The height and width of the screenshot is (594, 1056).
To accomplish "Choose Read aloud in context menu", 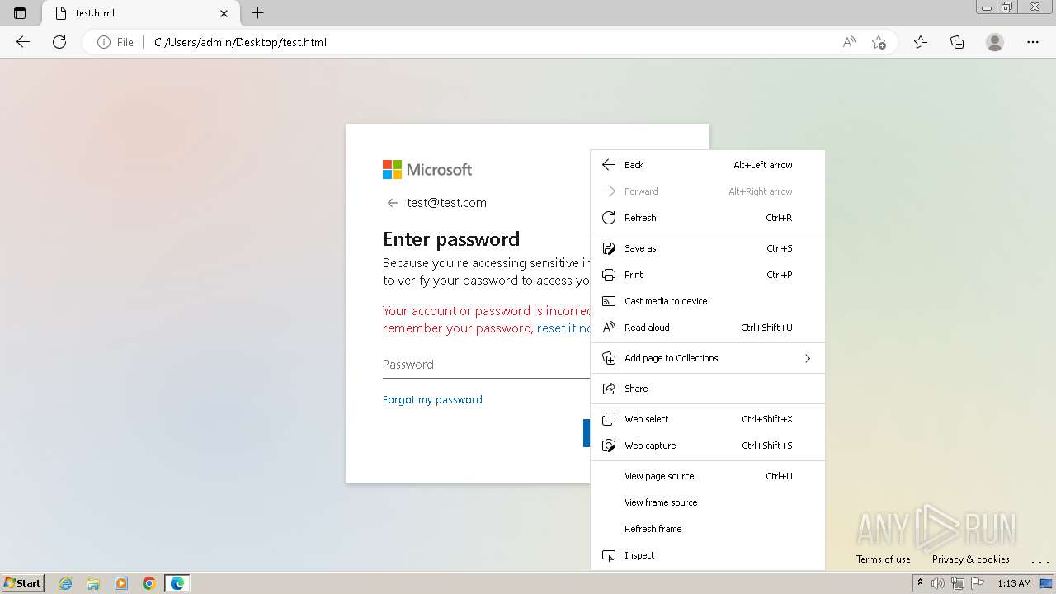I will 708,328.
